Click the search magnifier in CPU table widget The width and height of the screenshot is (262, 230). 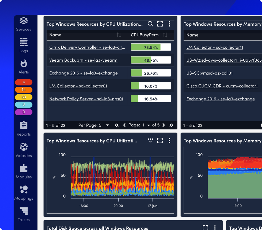coord(150,24)
